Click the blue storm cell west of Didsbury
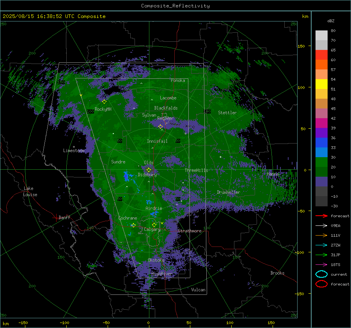 tap(126, 176)
